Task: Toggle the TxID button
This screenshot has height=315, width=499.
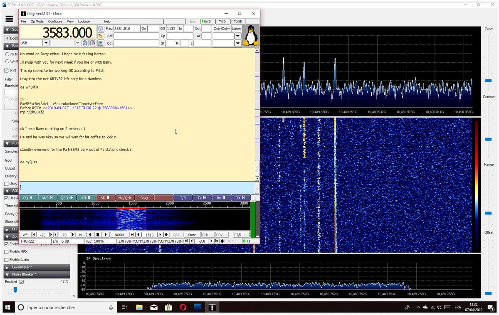Action: click(222, 21)
